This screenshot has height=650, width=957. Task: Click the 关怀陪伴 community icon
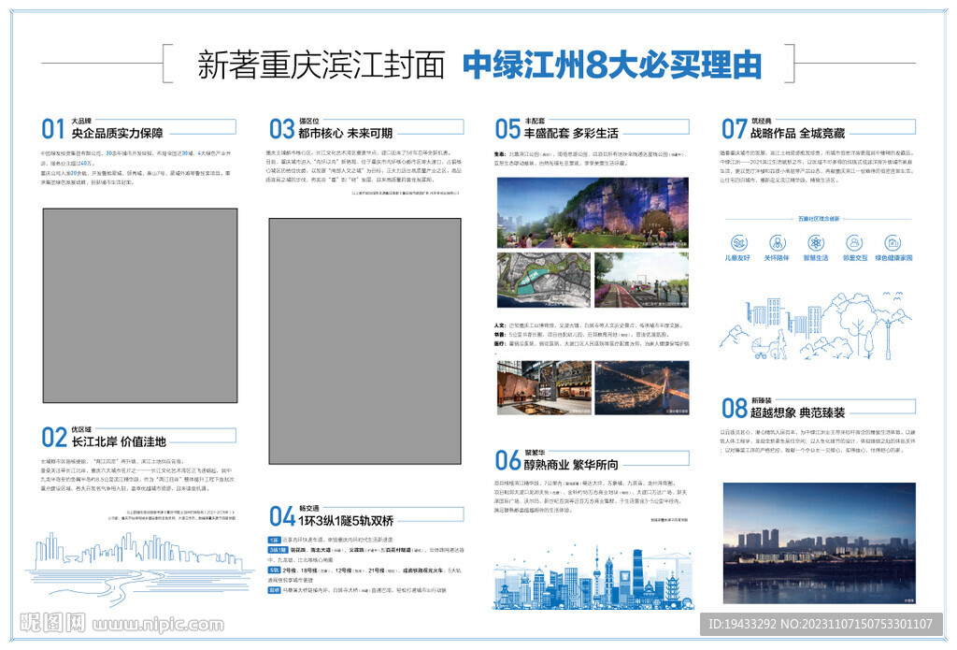(x=777, y=243)
